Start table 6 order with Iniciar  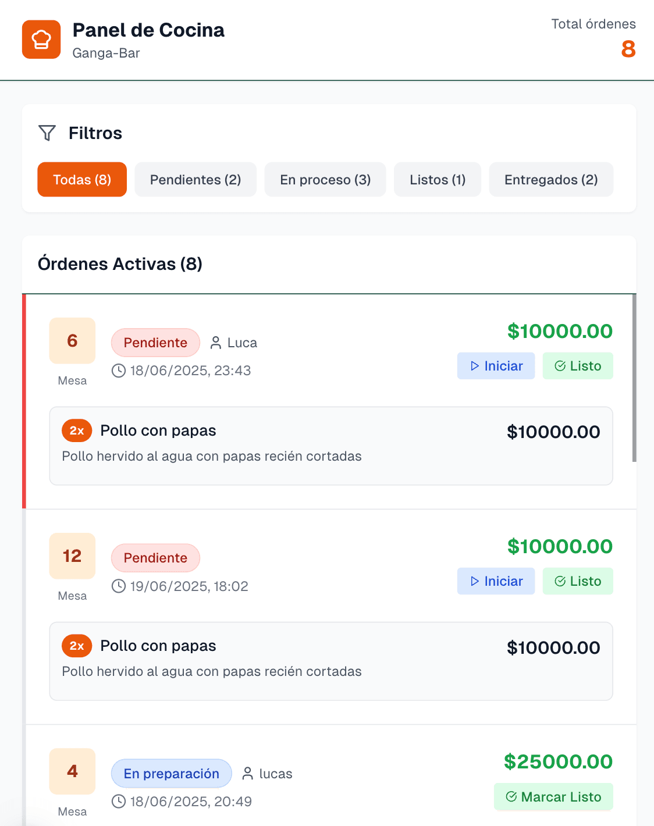[496, 366]
